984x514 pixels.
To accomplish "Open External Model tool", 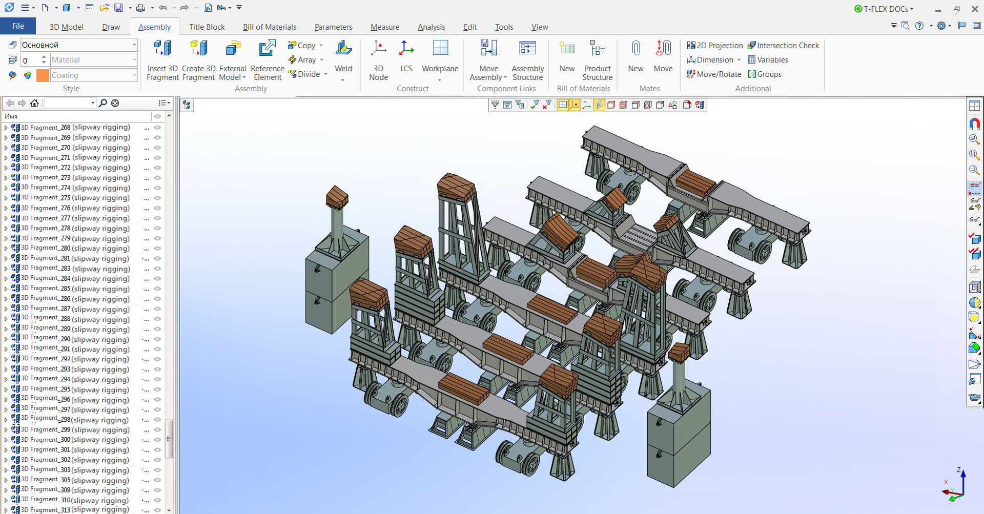I will tap(233, 60).
